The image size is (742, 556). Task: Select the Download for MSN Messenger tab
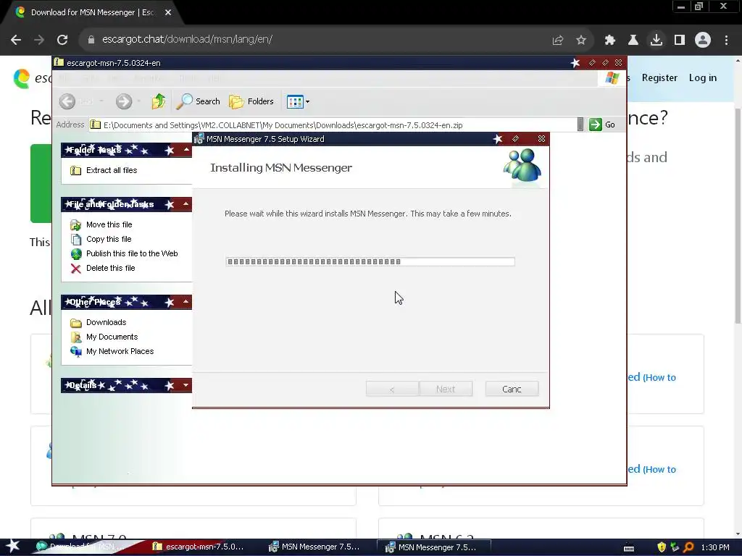[92, 12]
